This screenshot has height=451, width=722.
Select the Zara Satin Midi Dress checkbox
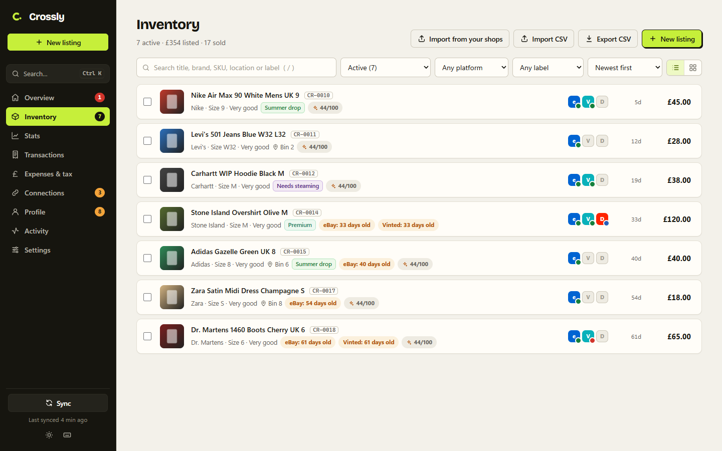[x=147, y=297]
